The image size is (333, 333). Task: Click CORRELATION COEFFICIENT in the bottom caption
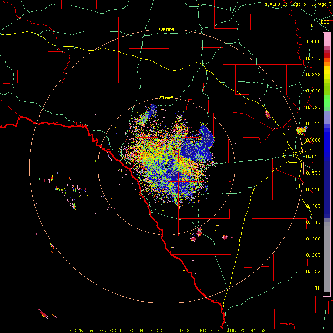pos(108,330)
